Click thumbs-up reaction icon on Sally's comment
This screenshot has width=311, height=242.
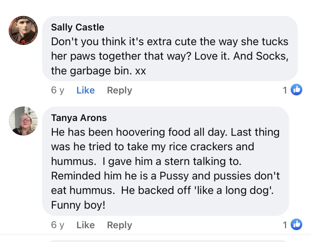point(296,90)
